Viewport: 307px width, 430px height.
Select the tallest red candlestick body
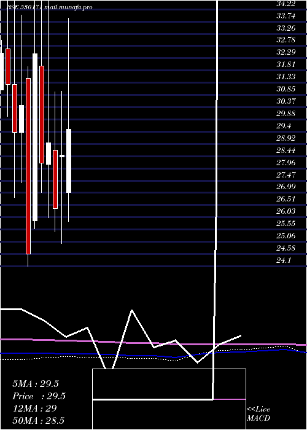click(x=28, y=166)
